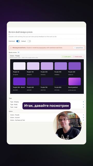
Task: Open the Colors - Purple list row
Action: point(47,115)
